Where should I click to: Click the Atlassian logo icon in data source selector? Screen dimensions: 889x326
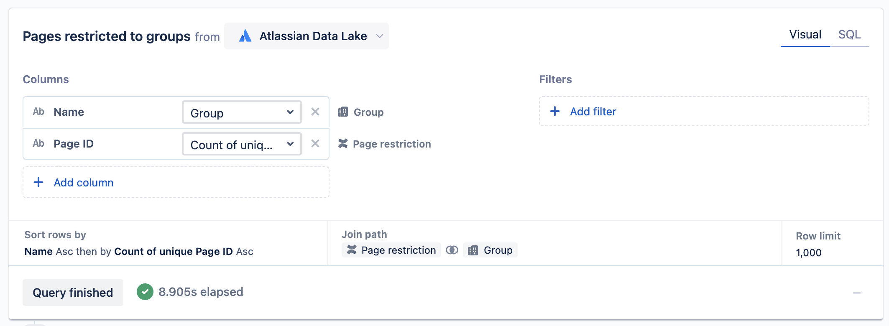pos(245,36)
